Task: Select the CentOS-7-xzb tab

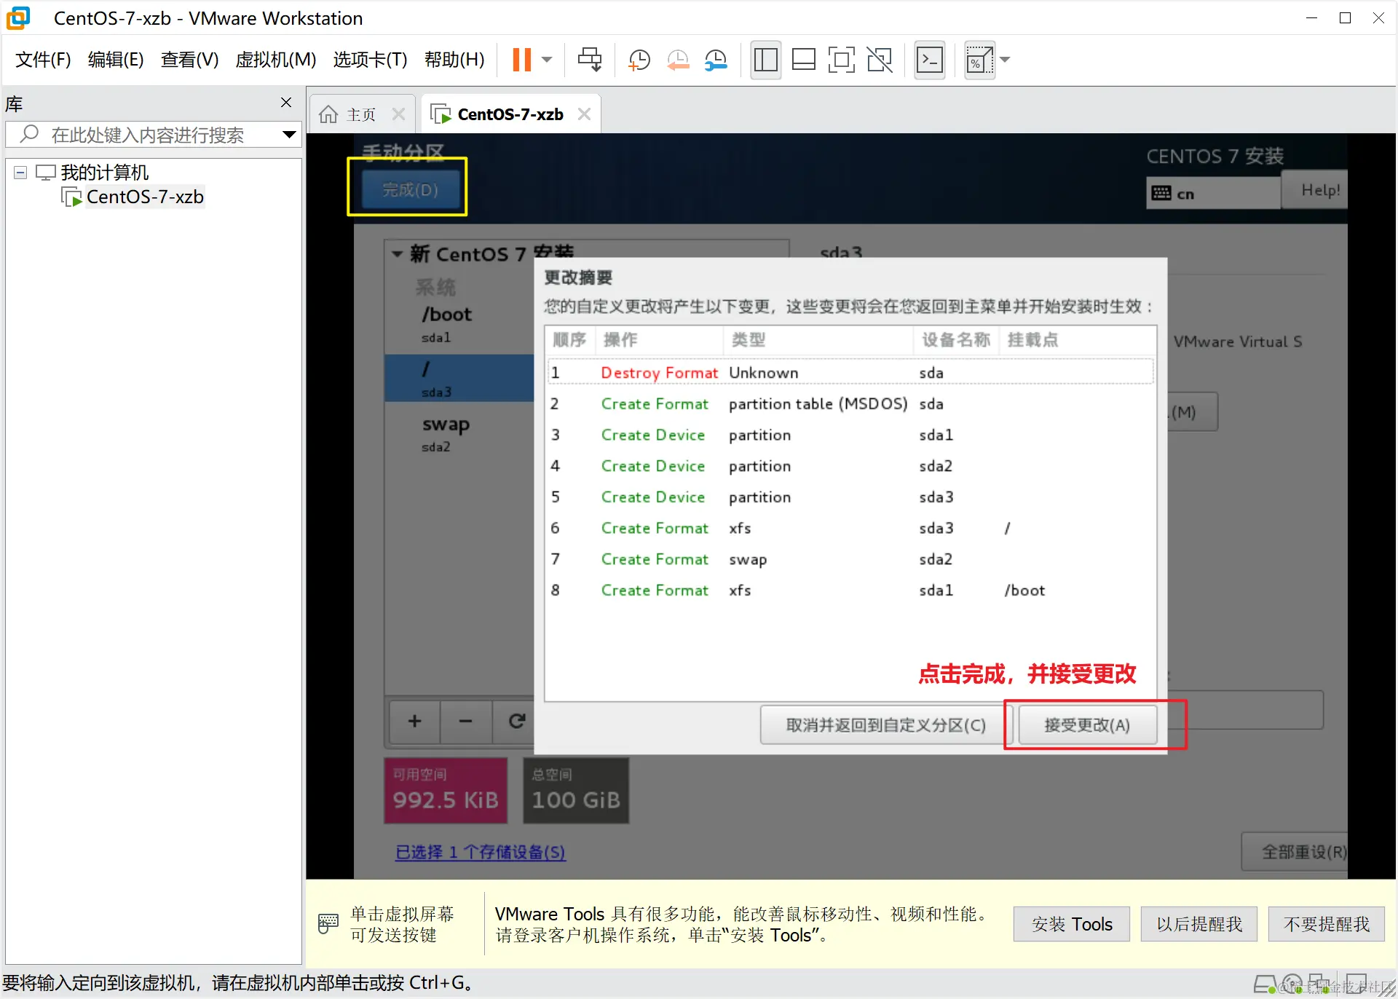Action: [x=510, y=114]
